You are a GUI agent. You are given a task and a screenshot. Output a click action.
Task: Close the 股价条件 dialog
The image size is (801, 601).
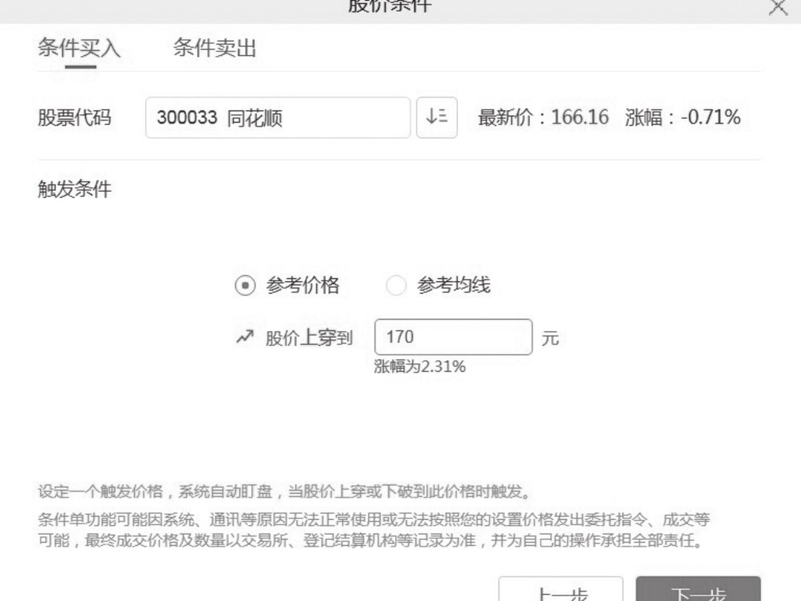click(778, 7)
